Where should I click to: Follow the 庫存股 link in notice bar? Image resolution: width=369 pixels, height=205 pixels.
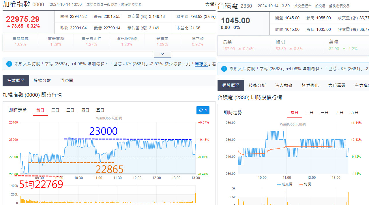point(201,64)
